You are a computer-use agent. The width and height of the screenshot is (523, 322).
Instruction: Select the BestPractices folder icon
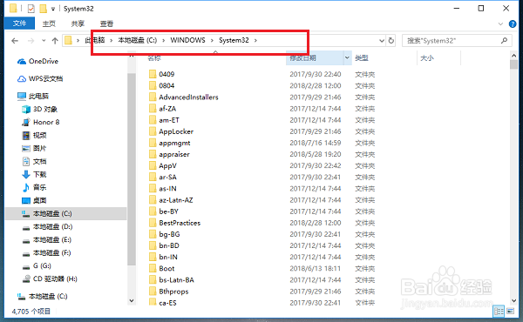[153, 223]
